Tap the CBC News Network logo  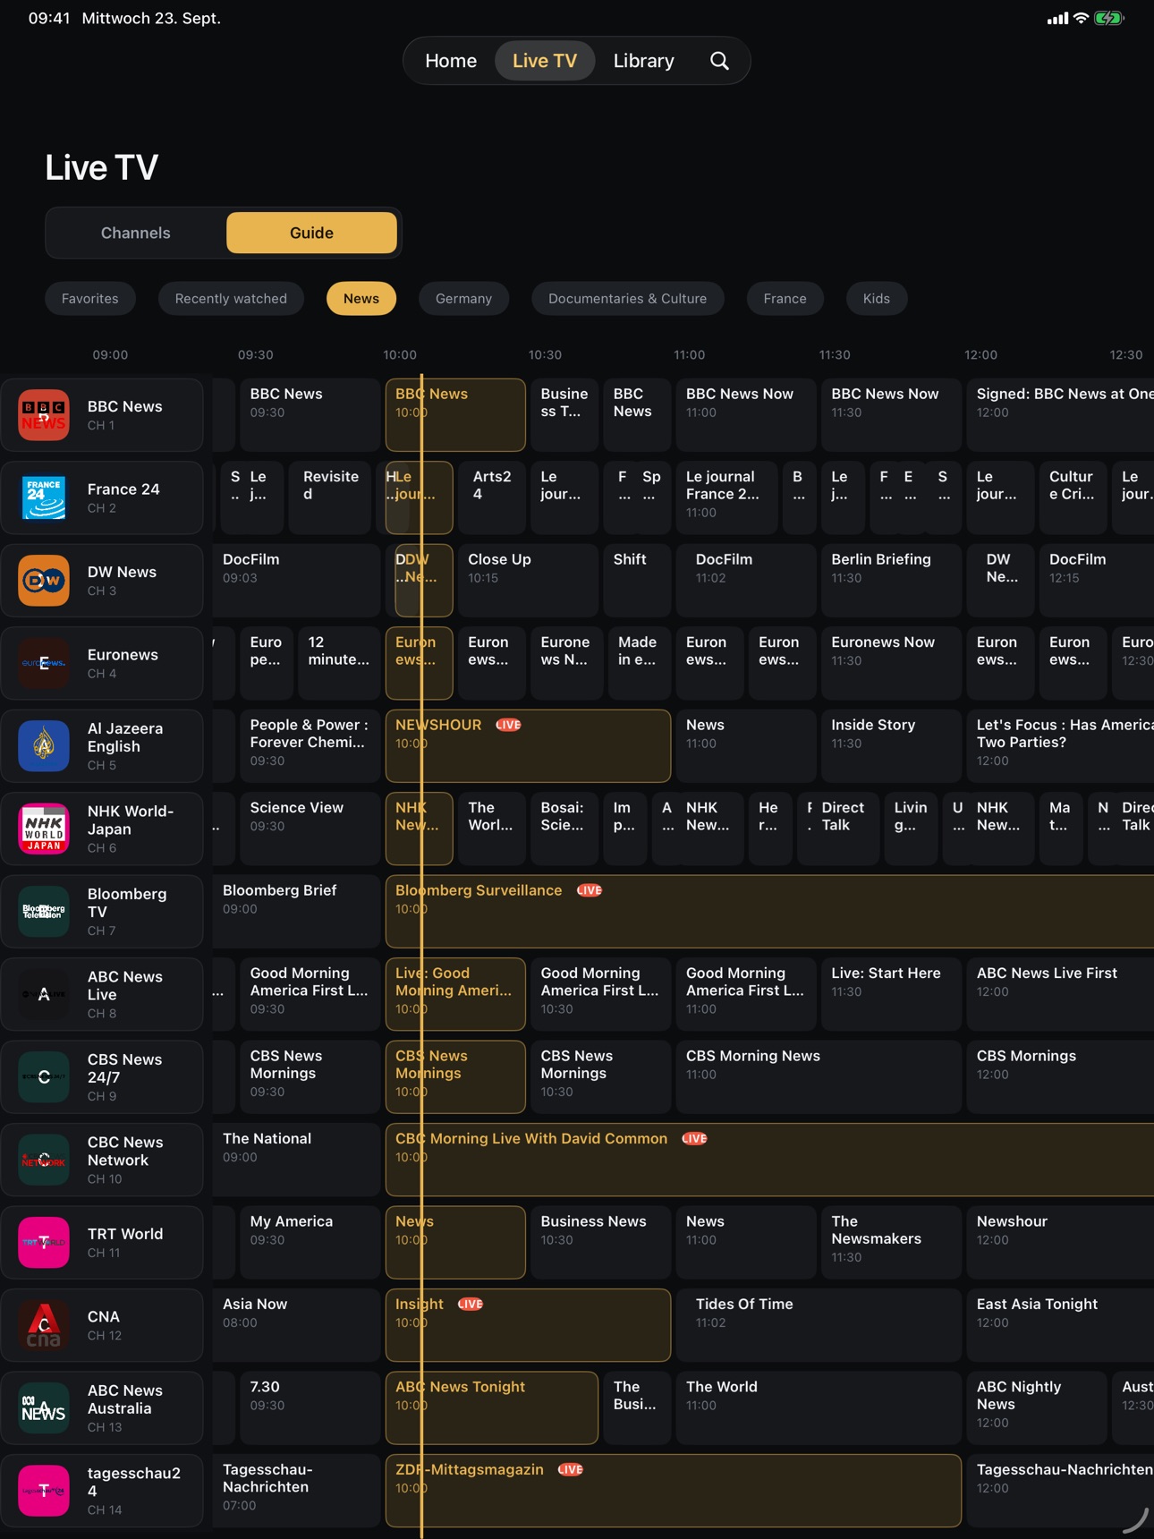coord(44,1160)
